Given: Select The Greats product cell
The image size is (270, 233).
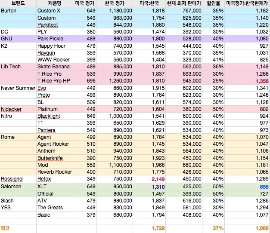Looking at the screenshot, I should point(55,208).
